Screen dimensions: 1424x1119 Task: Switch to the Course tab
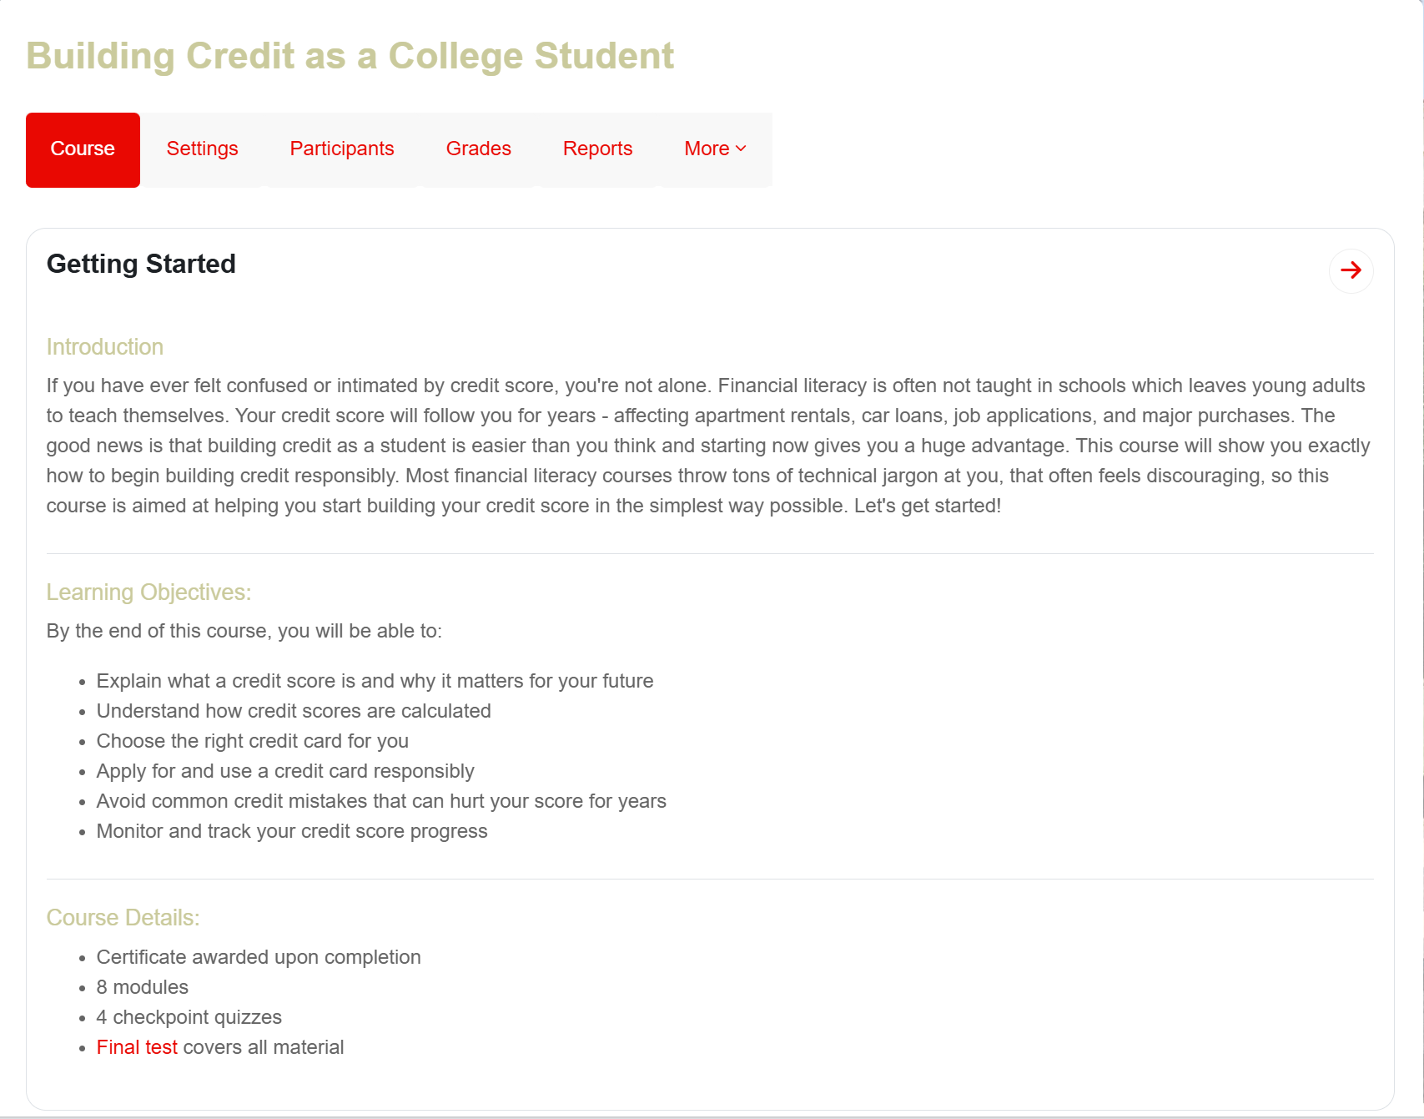point(83,149)
